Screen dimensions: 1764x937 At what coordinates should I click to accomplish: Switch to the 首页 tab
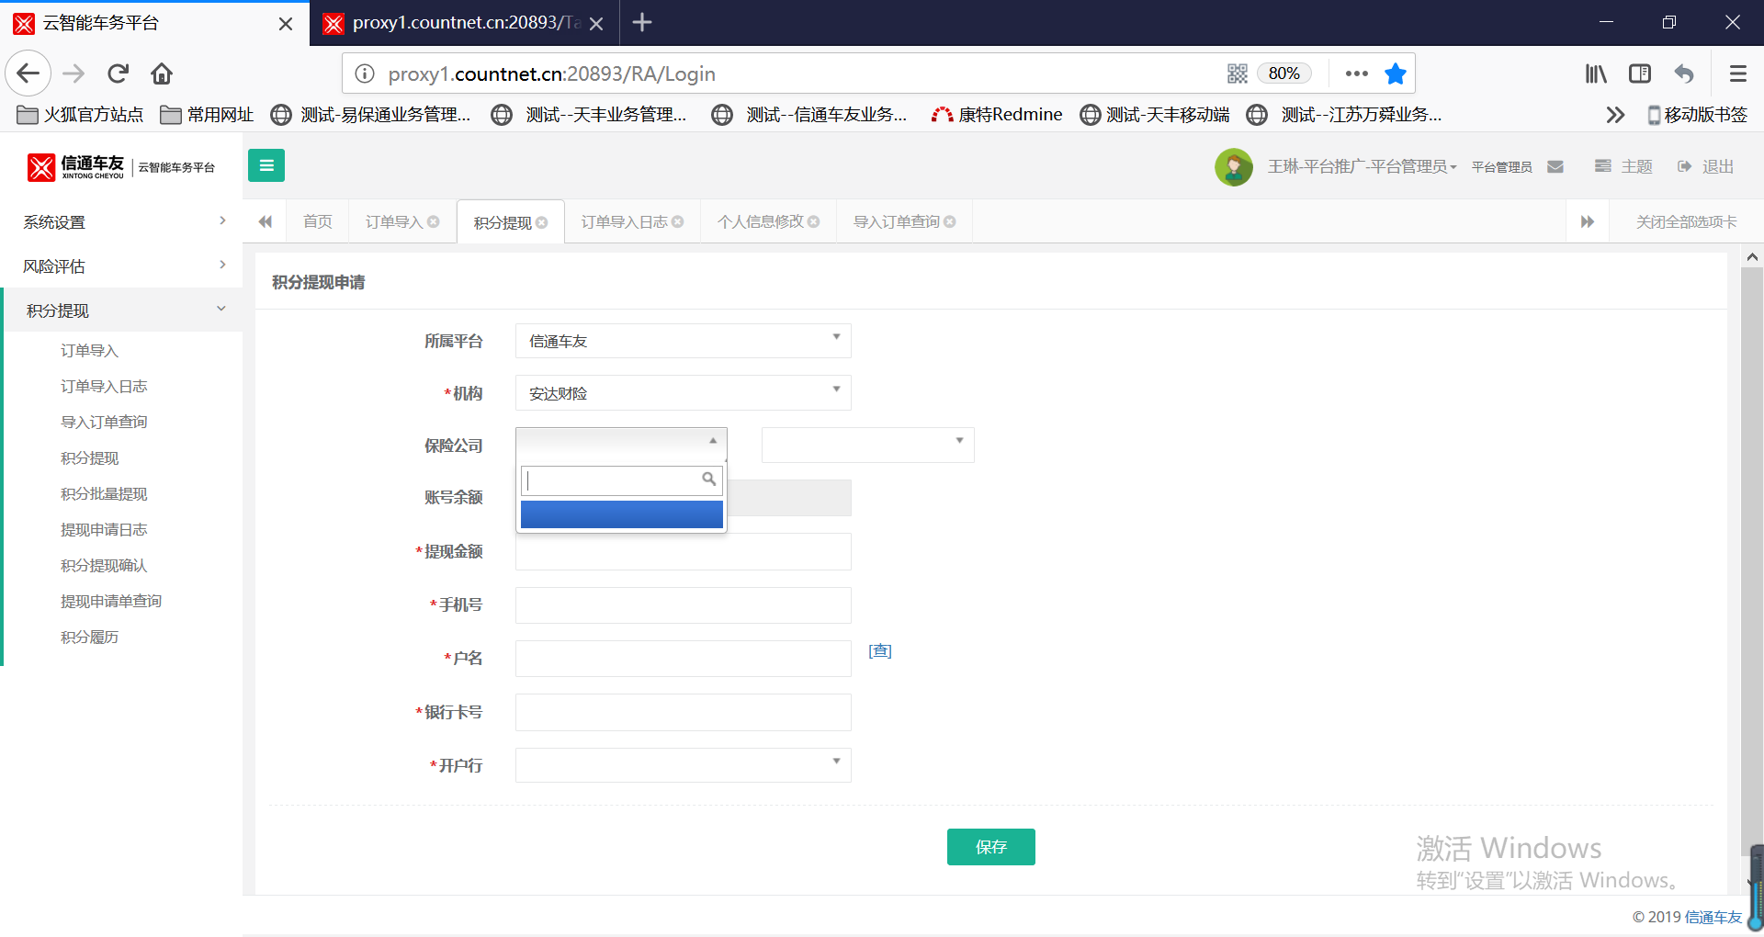[318, 221]
